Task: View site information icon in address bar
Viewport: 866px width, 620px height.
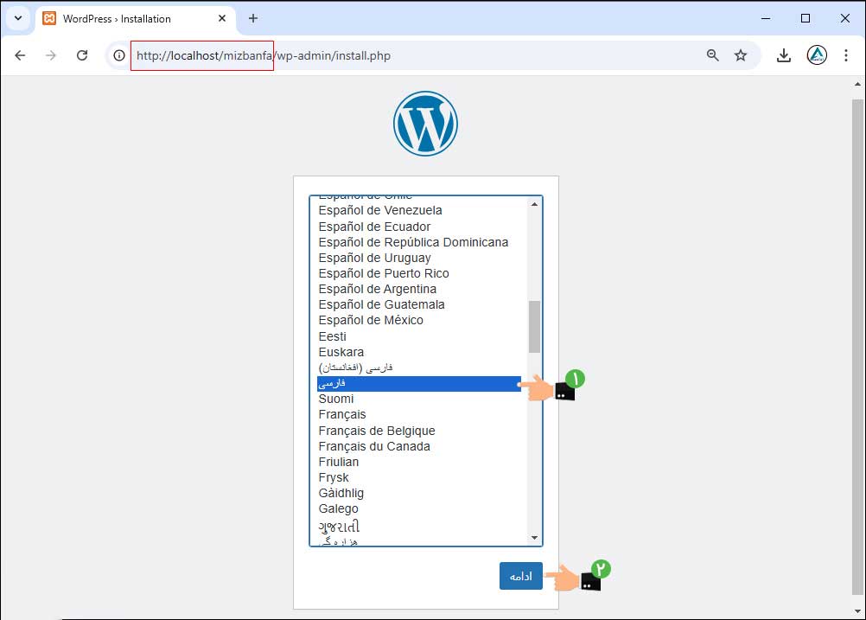Action: pos(118,55)
